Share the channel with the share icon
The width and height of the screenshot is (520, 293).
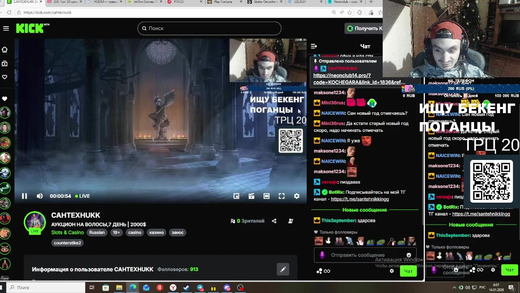coord(274,221)
